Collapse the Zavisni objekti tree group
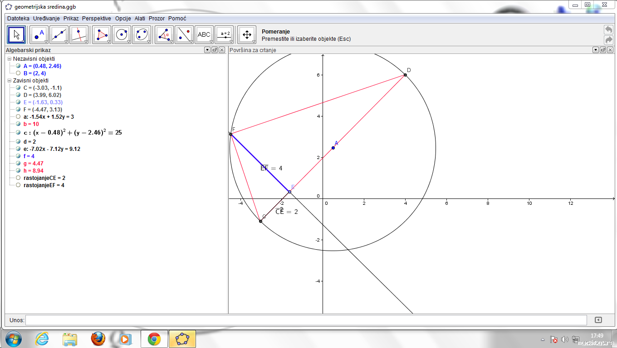This screenshot has width=617, height=348. (x=9, y=81)
